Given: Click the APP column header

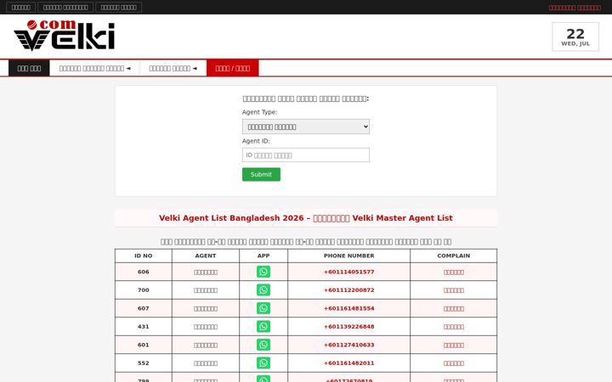Looking at the screenshot, I should tap(263, 256).
